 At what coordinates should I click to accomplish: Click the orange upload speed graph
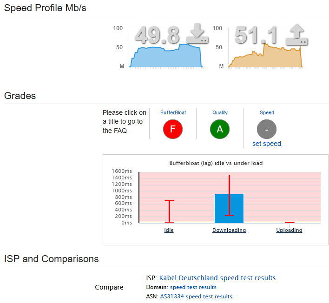[x=265, y=57]
